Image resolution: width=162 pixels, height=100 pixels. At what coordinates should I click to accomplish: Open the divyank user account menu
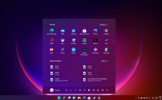(x=55, y=90)
